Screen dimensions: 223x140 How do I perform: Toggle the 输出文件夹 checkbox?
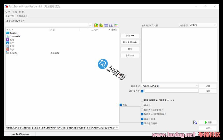(142, 91)
